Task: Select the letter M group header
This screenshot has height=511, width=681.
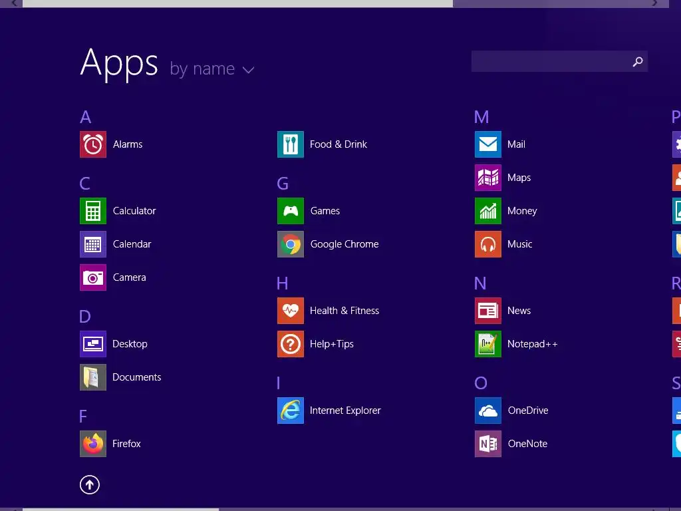Action: [x=481, y=117]
